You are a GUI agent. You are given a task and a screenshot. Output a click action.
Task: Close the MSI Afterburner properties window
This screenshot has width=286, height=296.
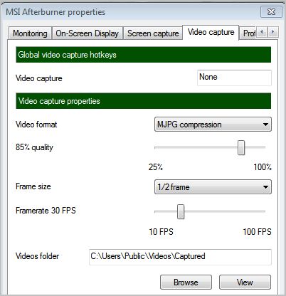(x=271, y=11)
